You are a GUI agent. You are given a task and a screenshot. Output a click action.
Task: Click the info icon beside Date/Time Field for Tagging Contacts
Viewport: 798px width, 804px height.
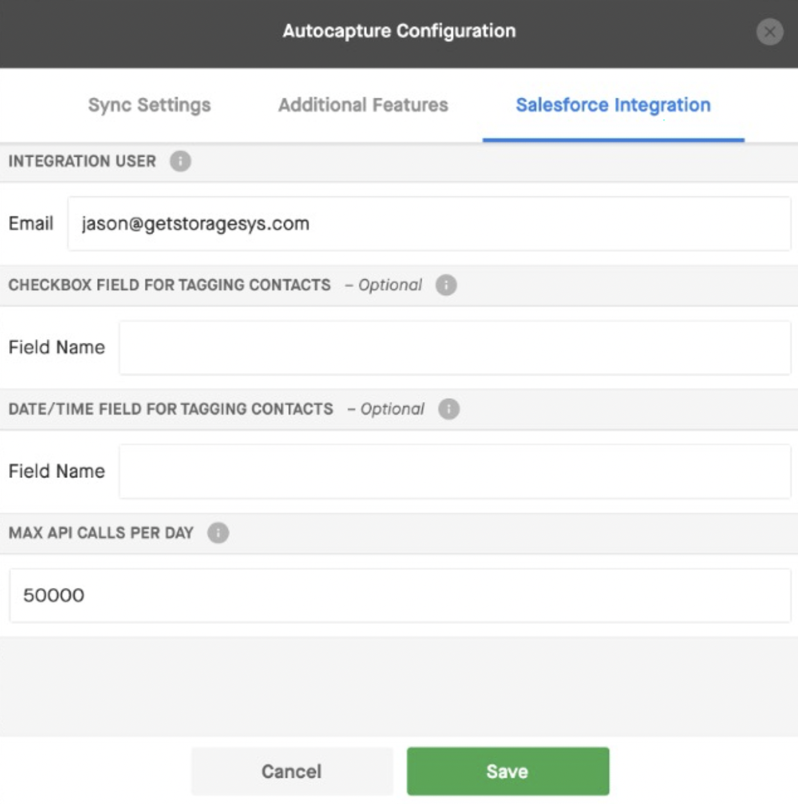(x=449, y=409)
